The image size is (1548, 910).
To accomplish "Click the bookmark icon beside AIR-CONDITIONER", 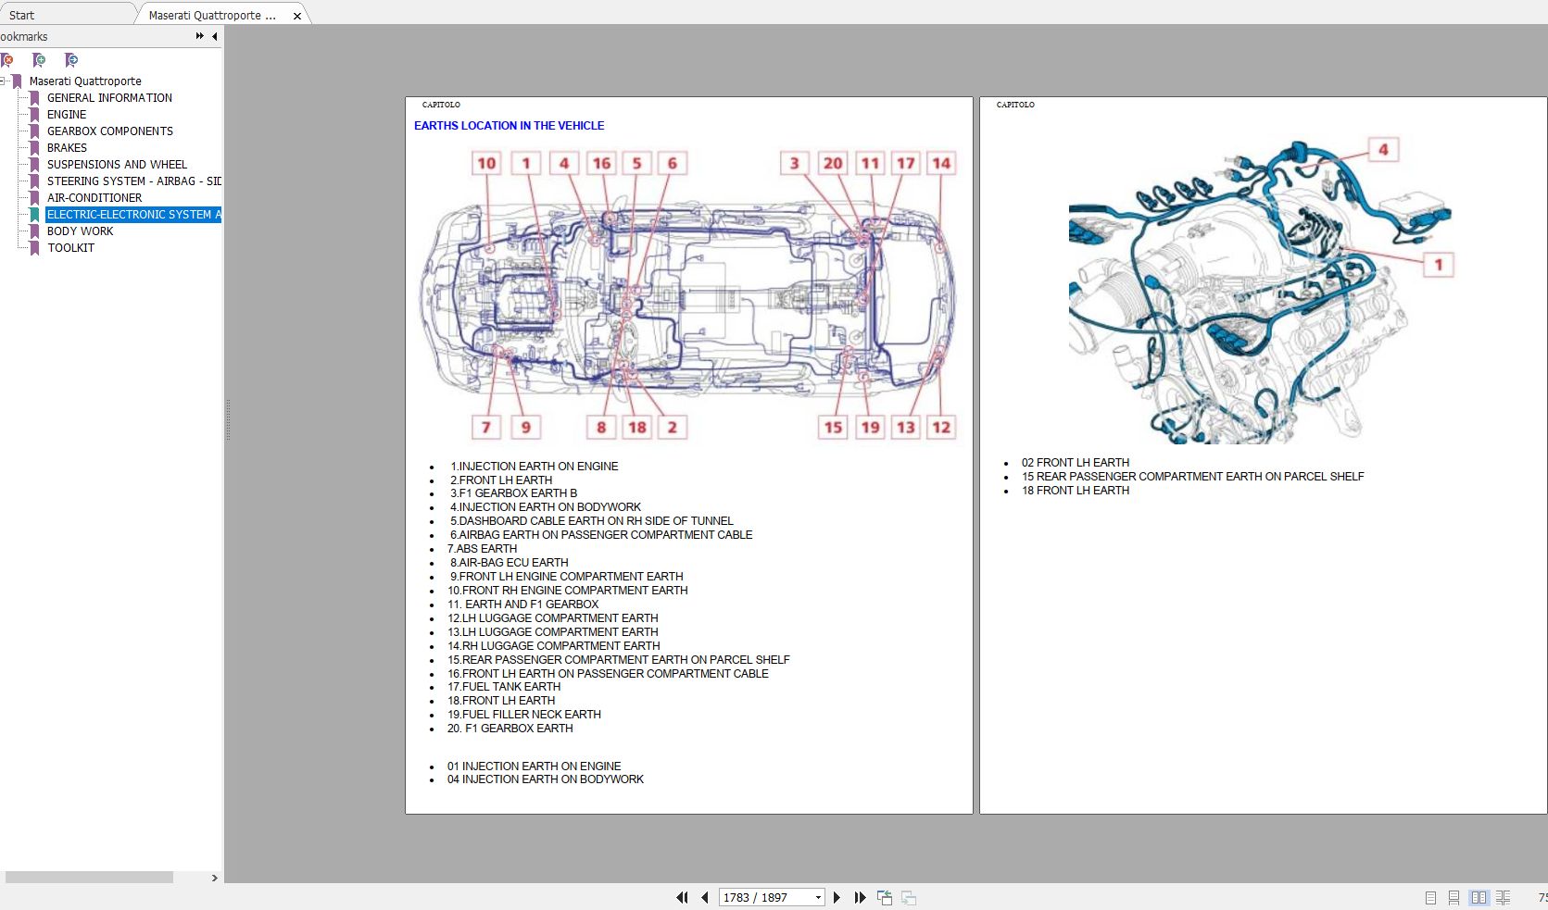I will (35, 198).
